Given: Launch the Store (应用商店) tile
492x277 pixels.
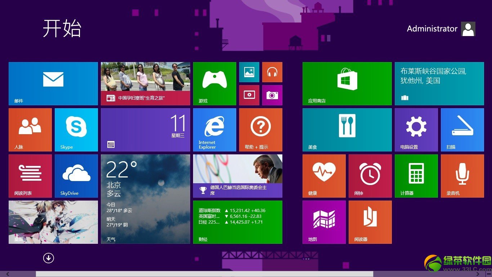Looking at the screenshot, I should coord(347,83).
